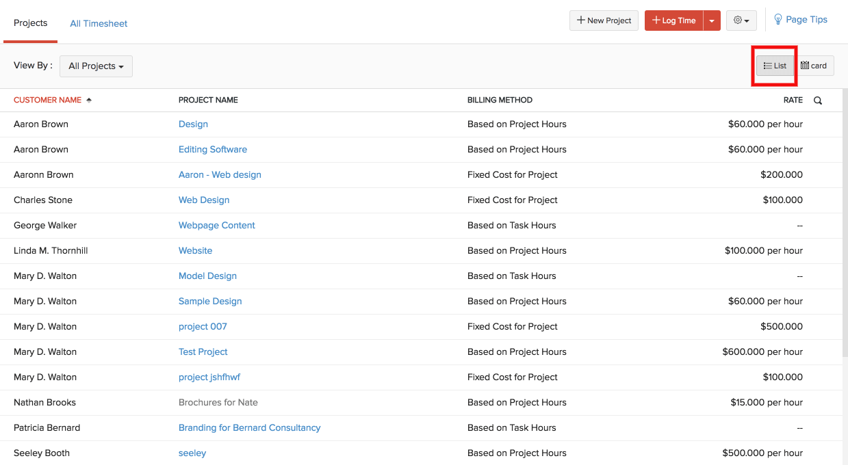Switch to List view

[x=775, y=66]
